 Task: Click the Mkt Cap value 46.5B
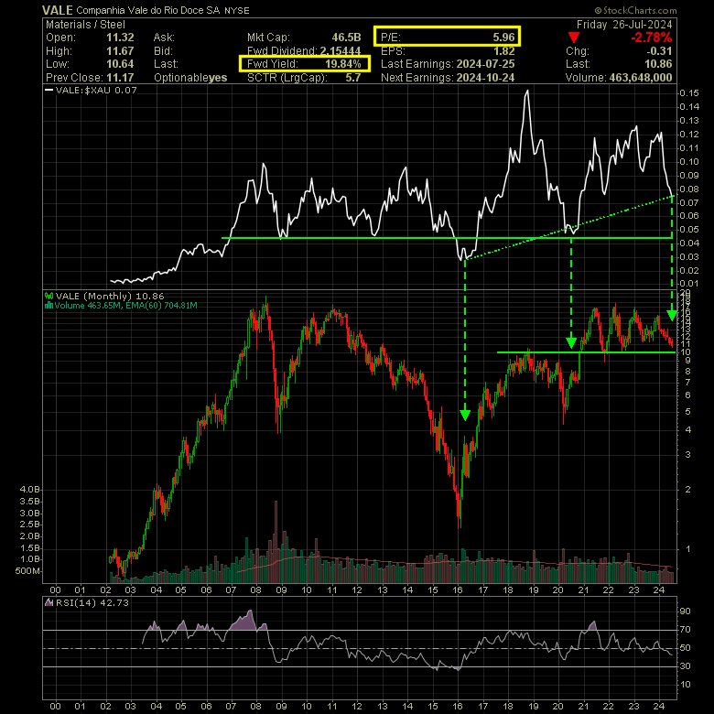(347, 38)
